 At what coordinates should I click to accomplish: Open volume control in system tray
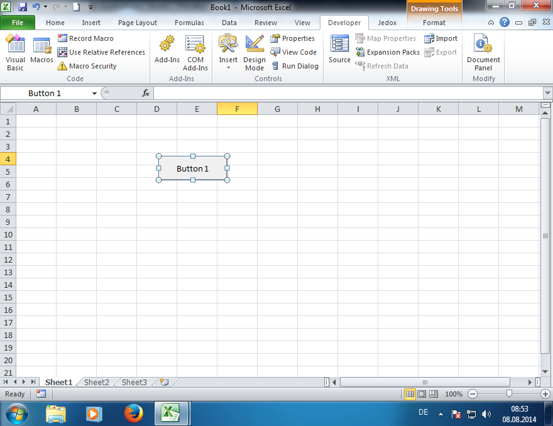tap(486, 413)
